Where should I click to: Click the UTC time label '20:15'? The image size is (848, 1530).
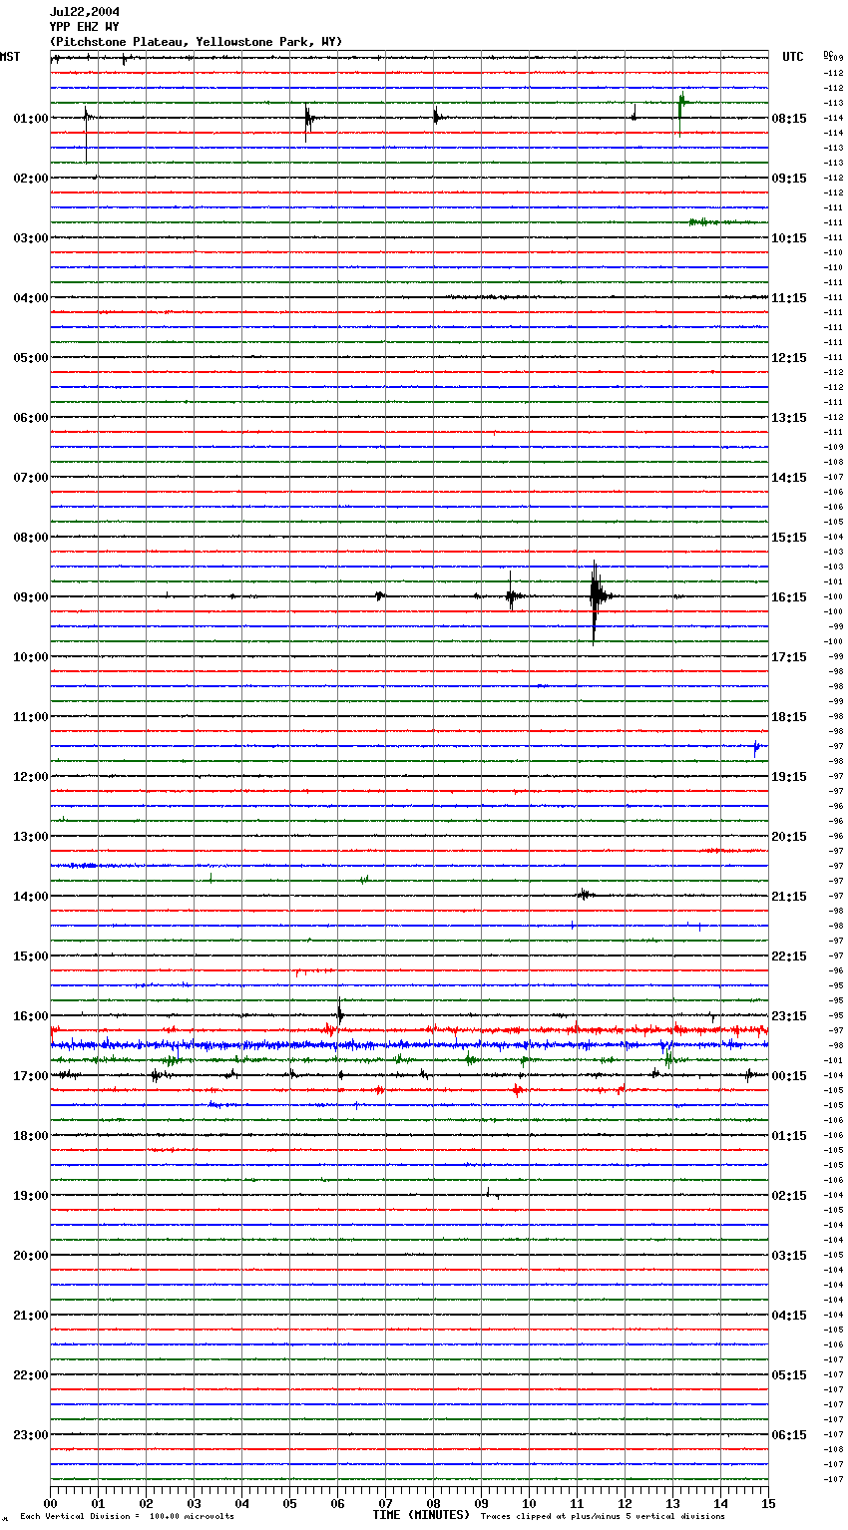(789, 837)
